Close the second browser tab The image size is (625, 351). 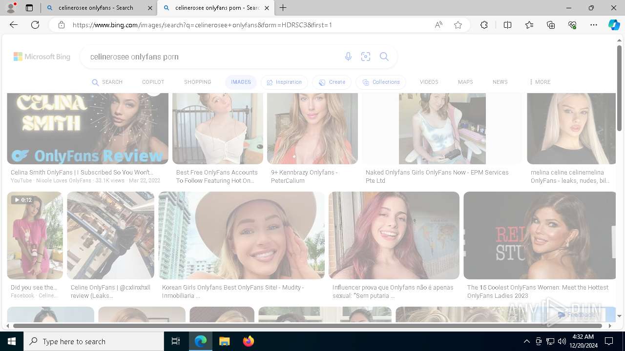[x=267, y=8]
